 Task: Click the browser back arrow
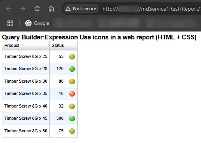9,9
